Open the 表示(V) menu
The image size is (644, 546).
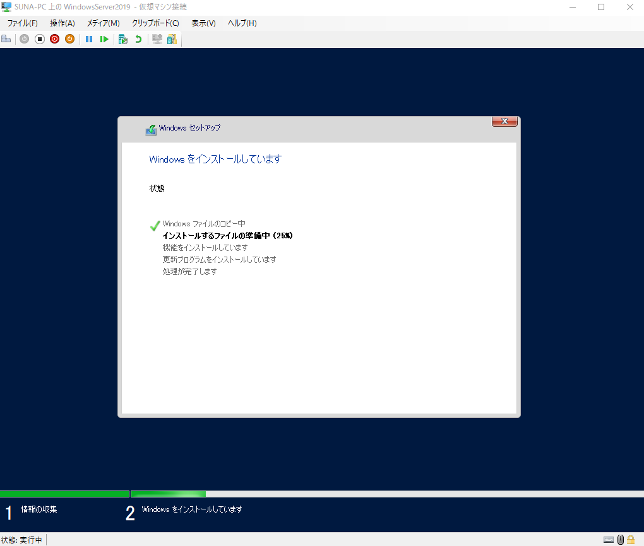tap(203, 23)
